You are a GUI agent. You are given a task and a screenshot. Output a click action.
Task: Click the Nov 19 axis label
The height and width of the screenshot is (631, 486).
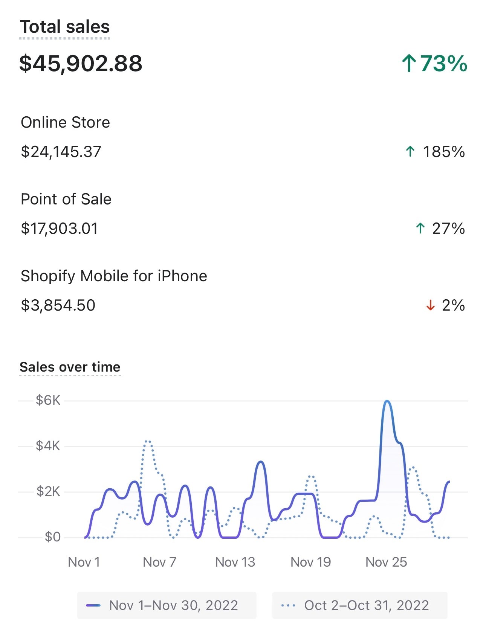[x=311, y=562]
